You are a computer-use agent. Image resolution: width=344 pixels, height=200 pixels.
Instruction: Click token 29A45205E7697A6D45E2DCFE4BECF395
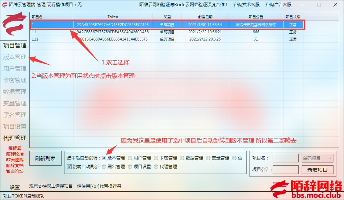pos(113,25)
